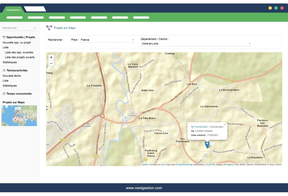
Task: Open the www.nextgestion.com footer link
Action: [144, 188]
